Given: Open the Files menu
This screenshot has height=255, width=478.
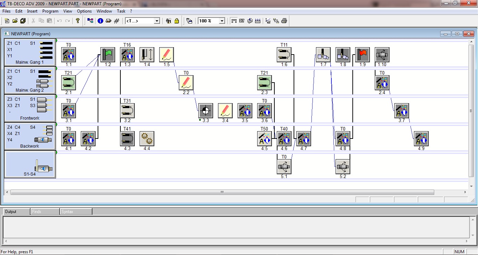Looking at the screenshot, I should 6,11.
